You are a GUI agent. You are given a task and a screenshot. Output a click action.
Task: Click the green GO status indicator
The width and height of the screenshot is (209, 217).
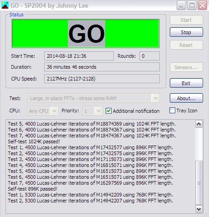click(x=86, y=33)
